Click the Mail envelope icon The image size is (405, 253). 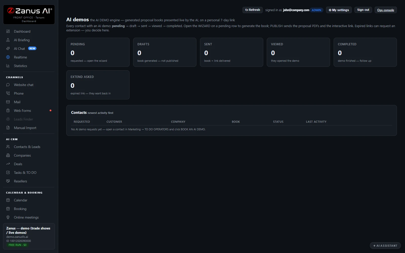tap(8, 102)
